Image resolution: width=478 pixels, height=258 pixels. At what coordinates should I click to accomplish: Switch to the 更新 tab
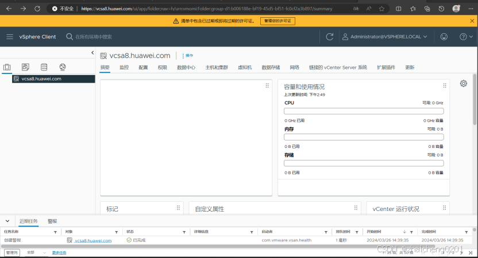click(410, 68)
